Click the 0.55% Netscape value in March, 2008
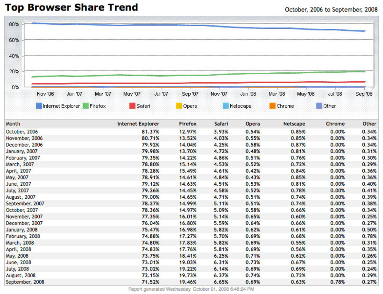Image resolution: width=383 pixels, height=294 pixels. (x=298, y=243)
